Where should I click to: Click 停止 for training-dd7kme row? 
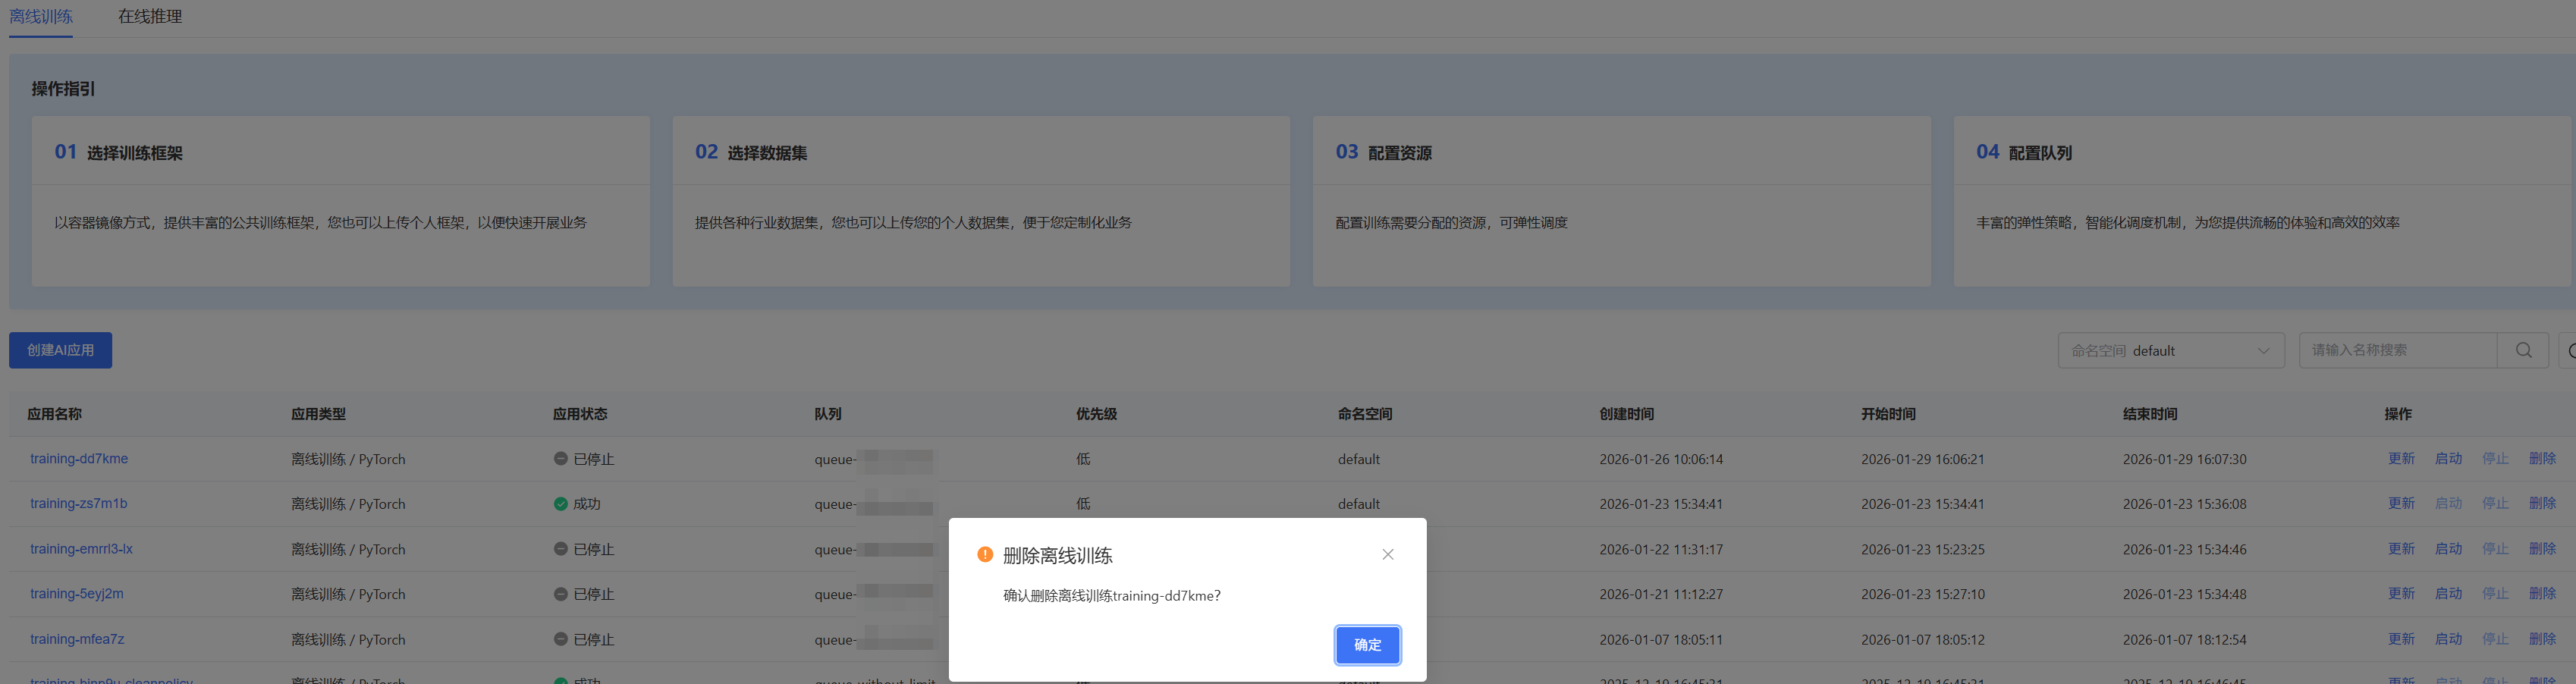[2494, 458]
